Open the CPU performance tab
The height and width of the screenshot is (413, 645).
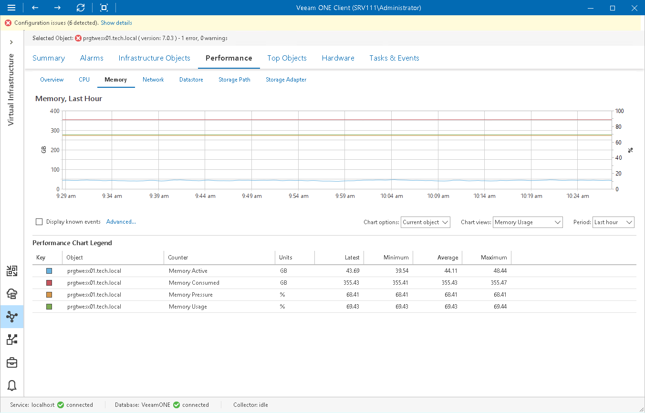tap(84, 80)
